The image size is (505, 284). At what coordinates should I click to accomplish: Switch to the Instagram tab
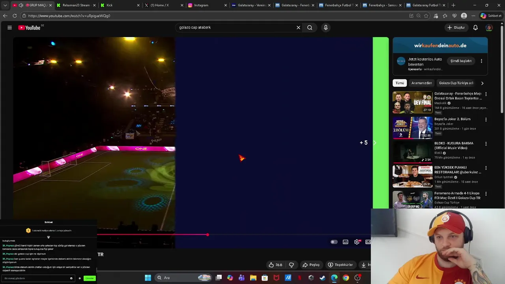(206, 5)
